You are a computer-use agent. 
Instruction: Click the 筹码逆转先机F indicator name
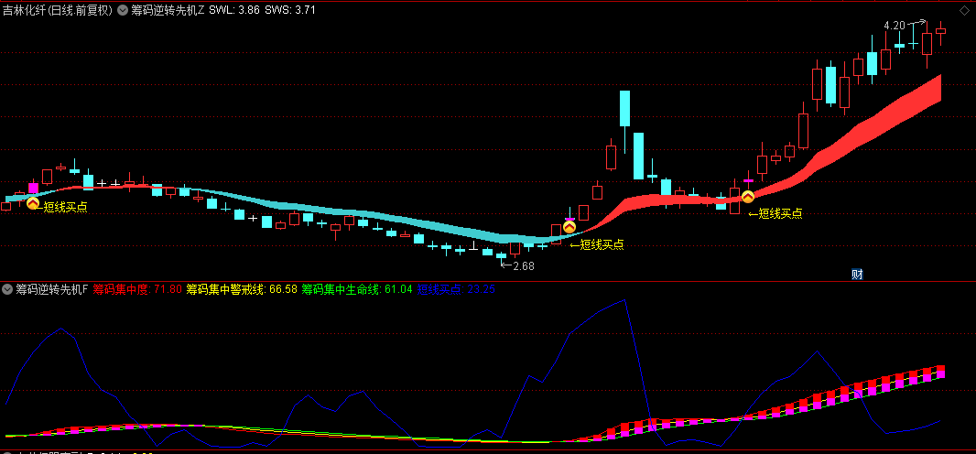(x=51, y=289)
